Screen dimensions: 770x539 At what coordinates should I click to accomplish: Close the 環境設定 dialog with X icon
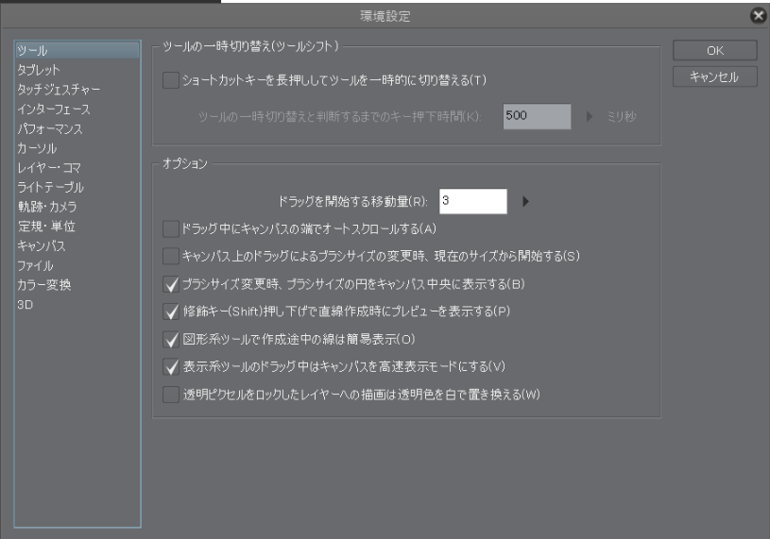point(759,16)
